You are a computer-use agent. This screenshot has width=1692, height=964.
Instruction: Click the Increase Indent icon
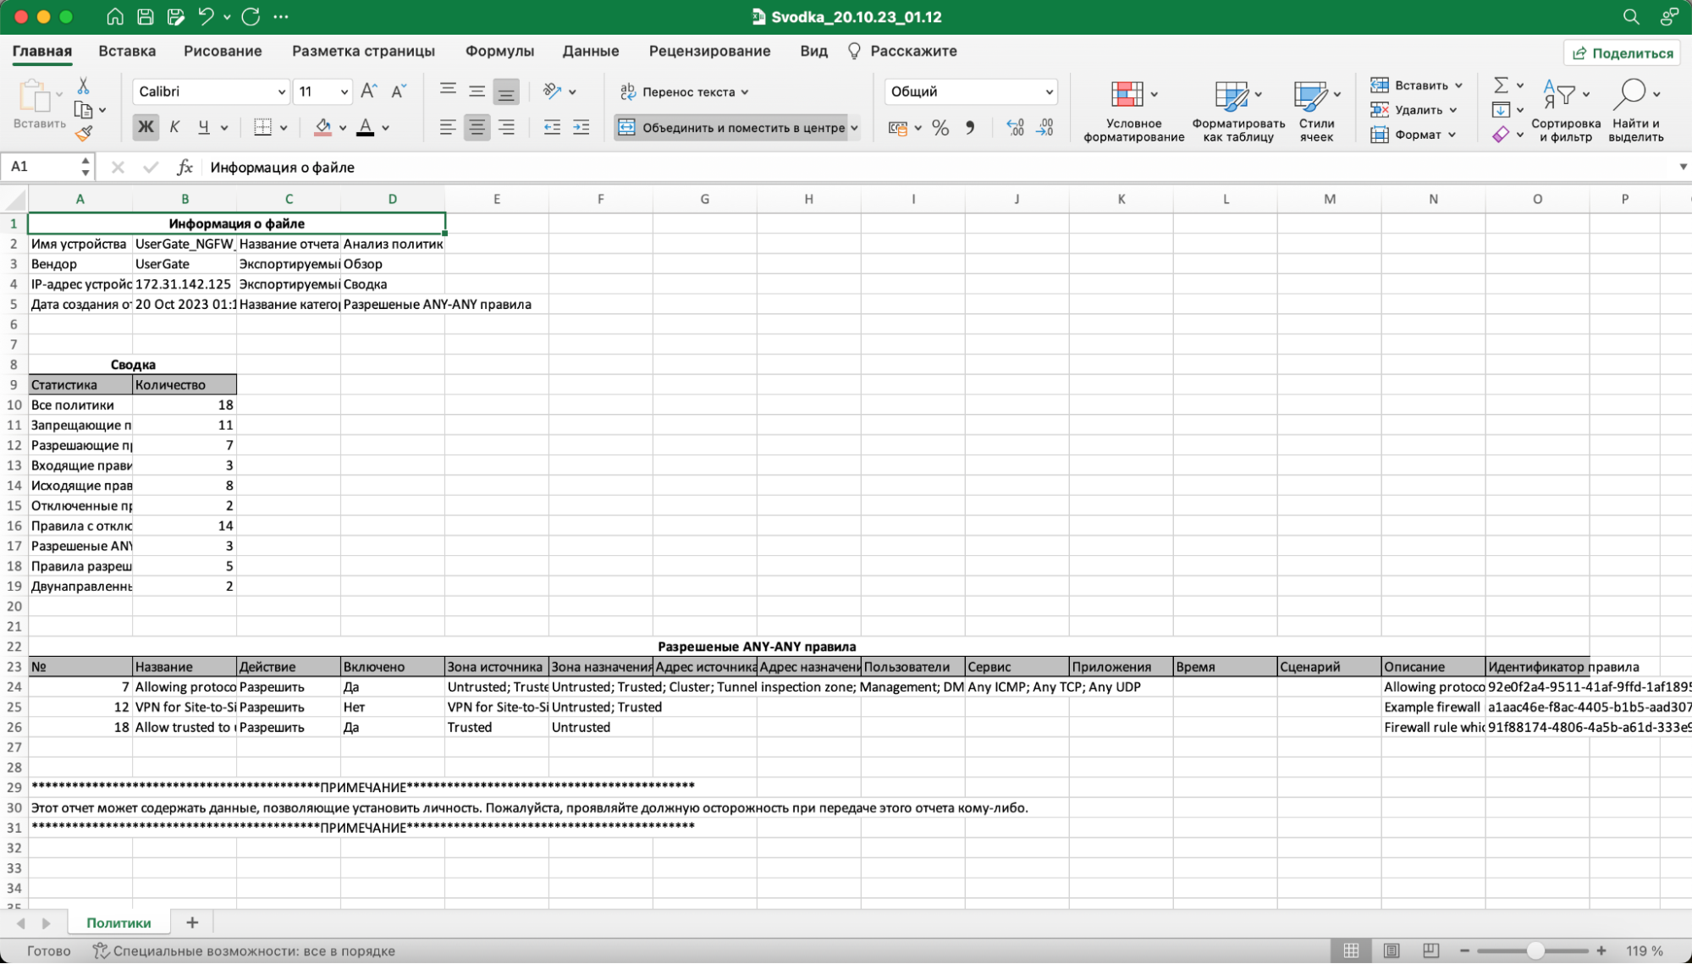pyautogui.click(x=581, y=128)
